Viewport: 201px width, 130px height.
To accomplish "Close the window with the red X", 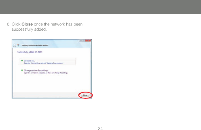I will pyautogui.click(x=88, y=41).
